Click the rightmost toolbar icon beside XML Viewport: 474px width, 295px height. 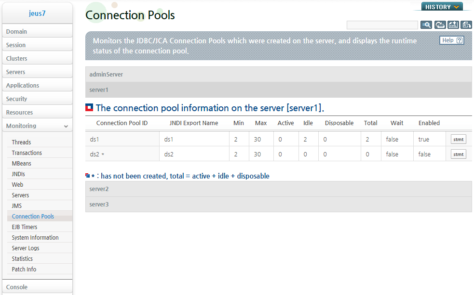point(466,25)
